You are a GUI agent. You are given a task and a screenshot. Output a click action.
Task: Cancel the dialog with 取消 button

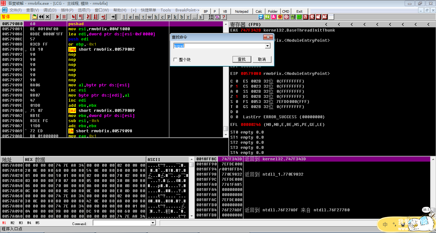(x=262, y=60)
